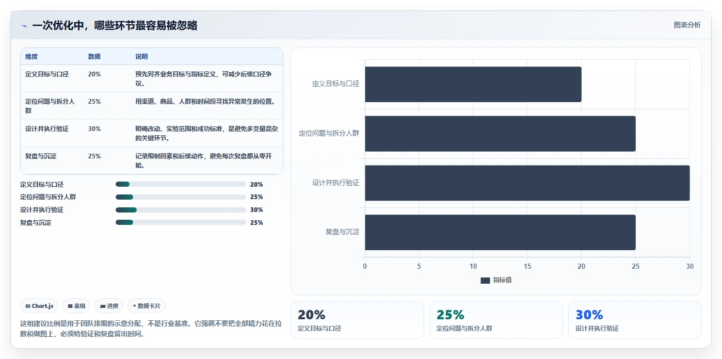Click the 复盘与沉淀 progress bar

pyautogui.click(x=181, y=222)
